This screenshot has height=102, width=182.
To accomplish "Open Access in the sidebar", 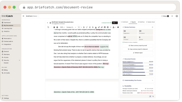I will click(x=11, y=58).
